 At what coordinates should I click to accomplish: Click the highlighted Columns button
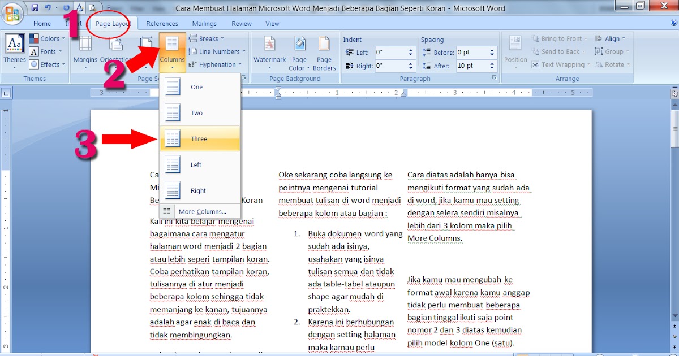(172, 51)
